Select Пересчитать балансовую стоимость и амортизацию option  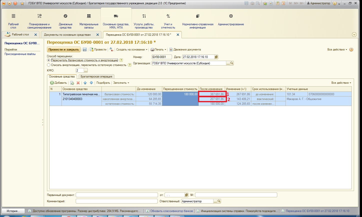coord(49,60)
